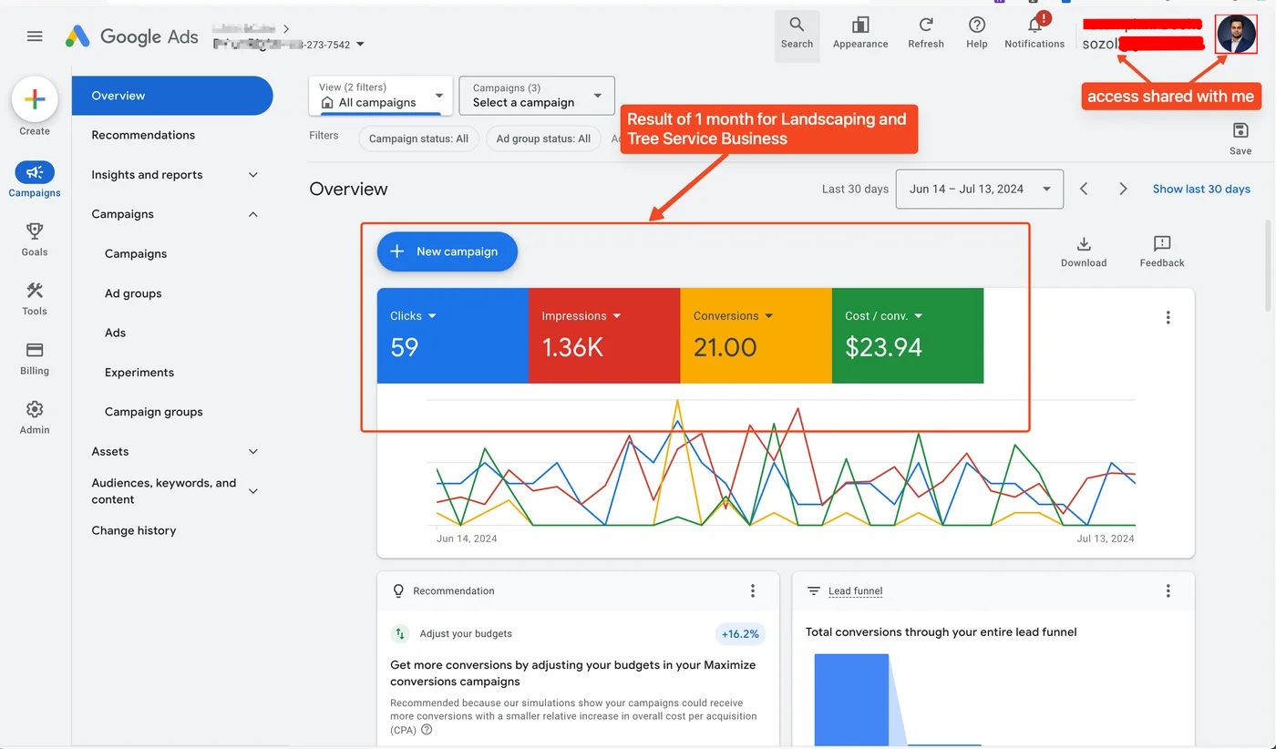The image size is (1276, 749).
Task: Open the All campaigns view dropdown
Action: tap(381, 96)
